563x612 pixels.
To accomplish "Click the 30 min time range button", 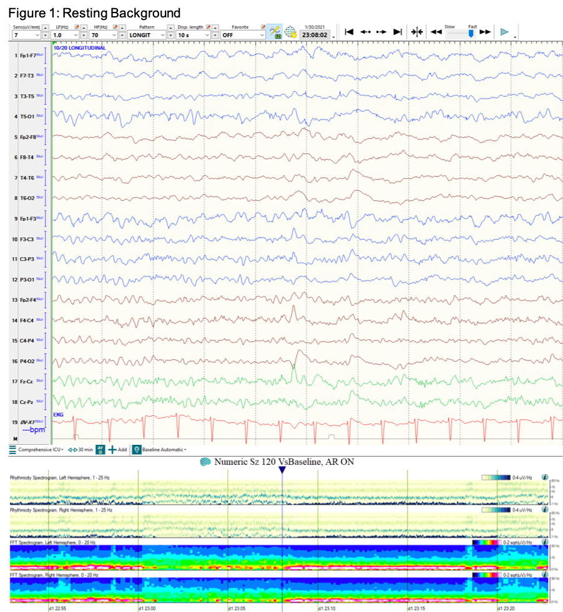I will (x=81, y=449).
